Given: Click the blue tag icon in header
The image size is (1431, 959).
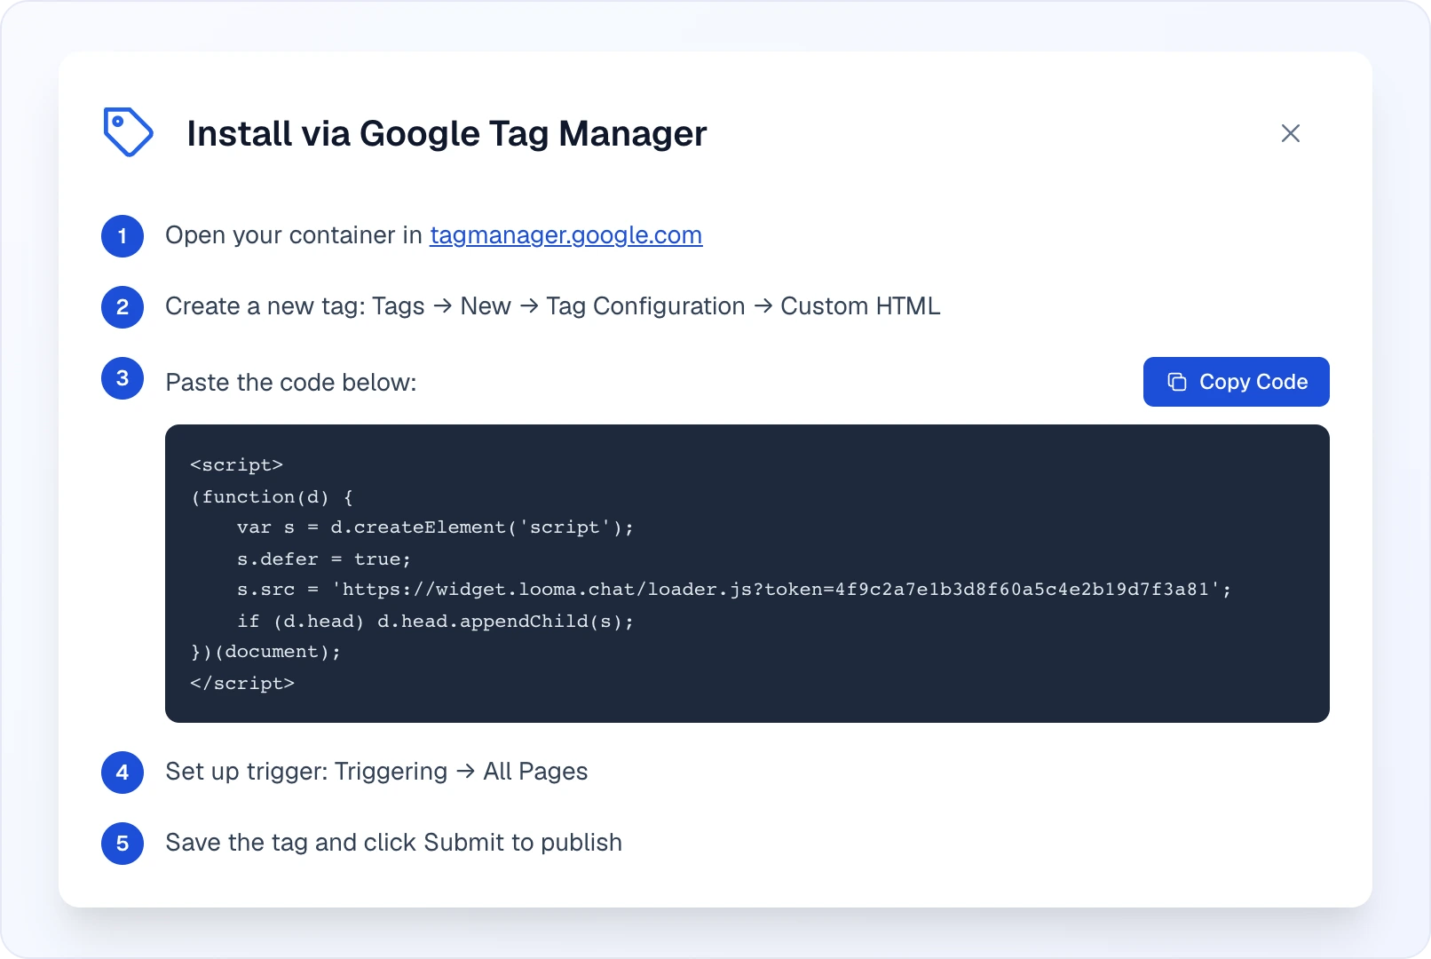Looking at the screenshot, I should [128, 132].
